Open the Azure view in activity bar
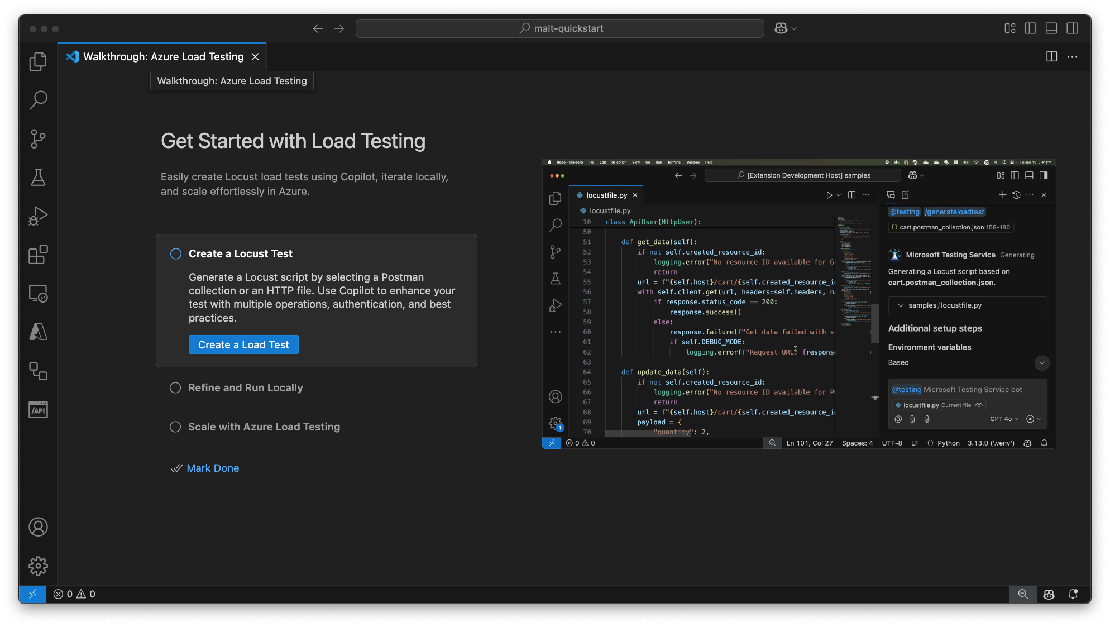This screenshot has height=627, width=1110. [38, 332]
